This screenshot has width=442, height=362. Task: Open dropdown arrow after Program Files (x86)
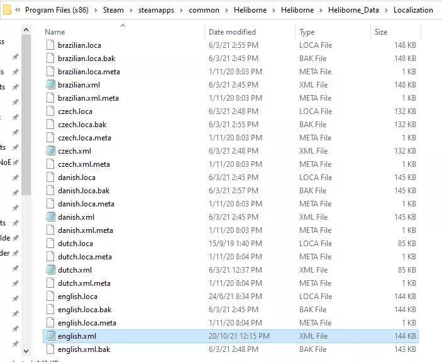click(96, 10)
